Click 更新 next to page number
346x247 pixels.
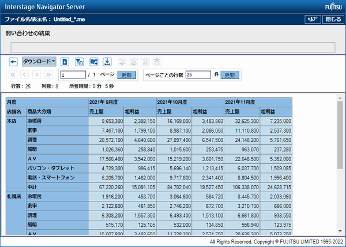[x=126, y=75]
